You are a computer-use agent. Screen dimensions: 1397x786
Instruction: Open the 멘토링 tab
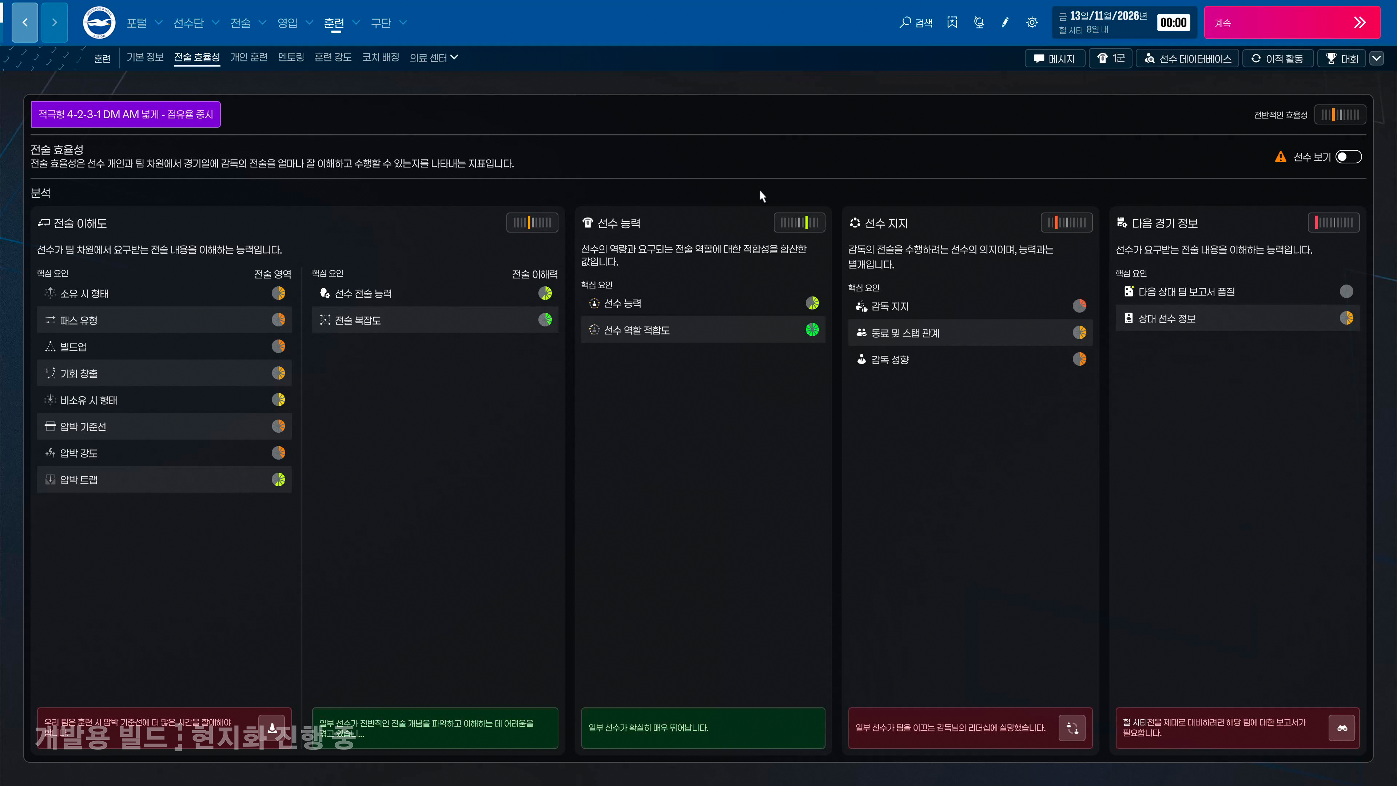291,57
